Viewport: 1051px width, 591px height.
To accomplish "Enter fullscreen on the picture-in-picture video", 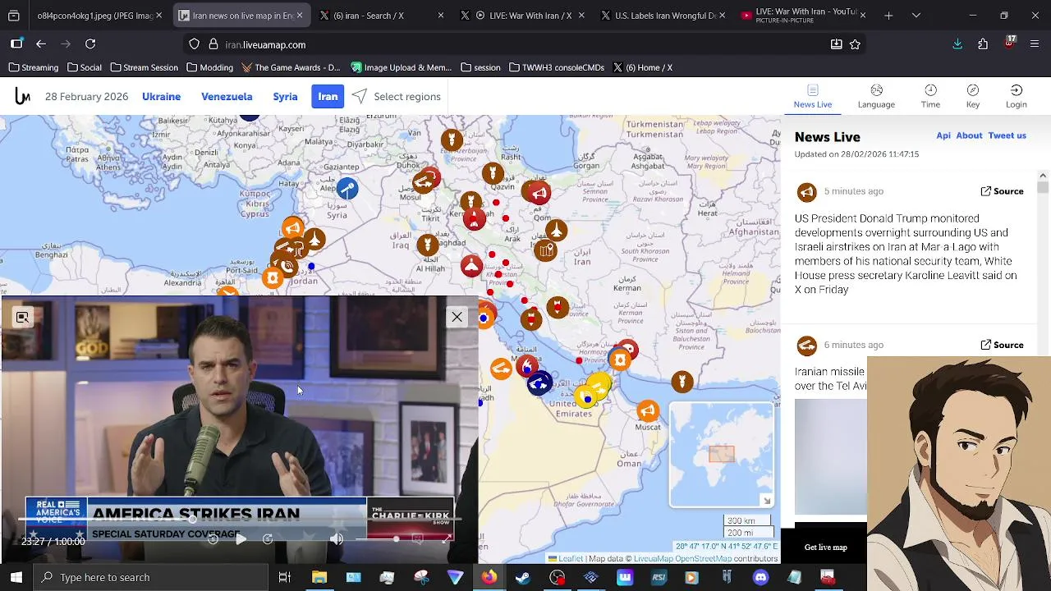I will (x=447, y=539).
